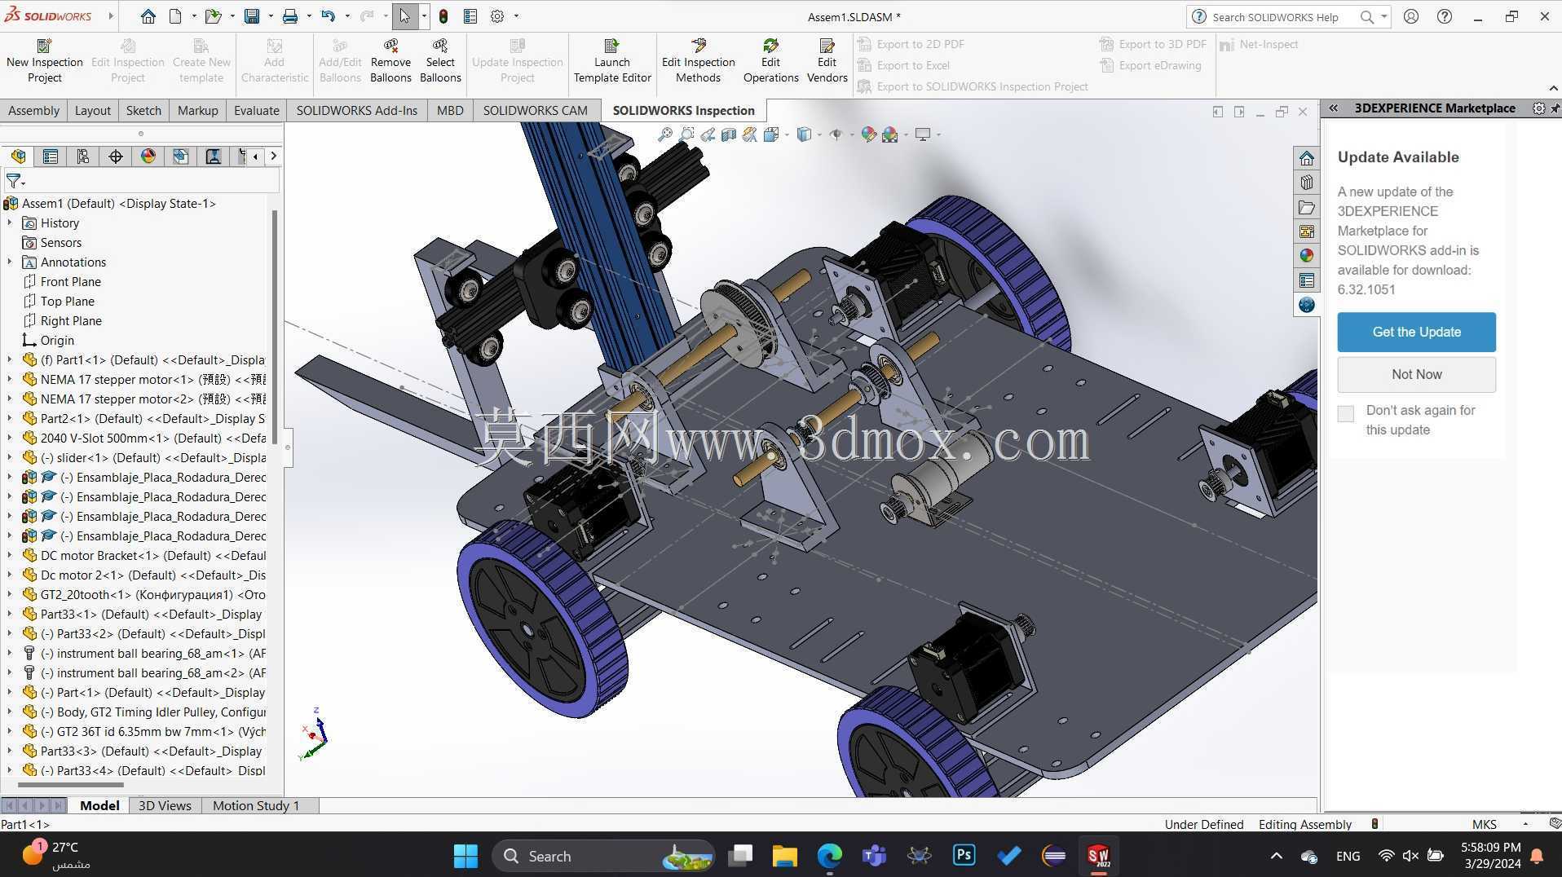The width and height of the screenshot is (1562, 877).
Task: Tick 'Don't ask again for this update' checkbox
Action: (x=1346, y=414)
